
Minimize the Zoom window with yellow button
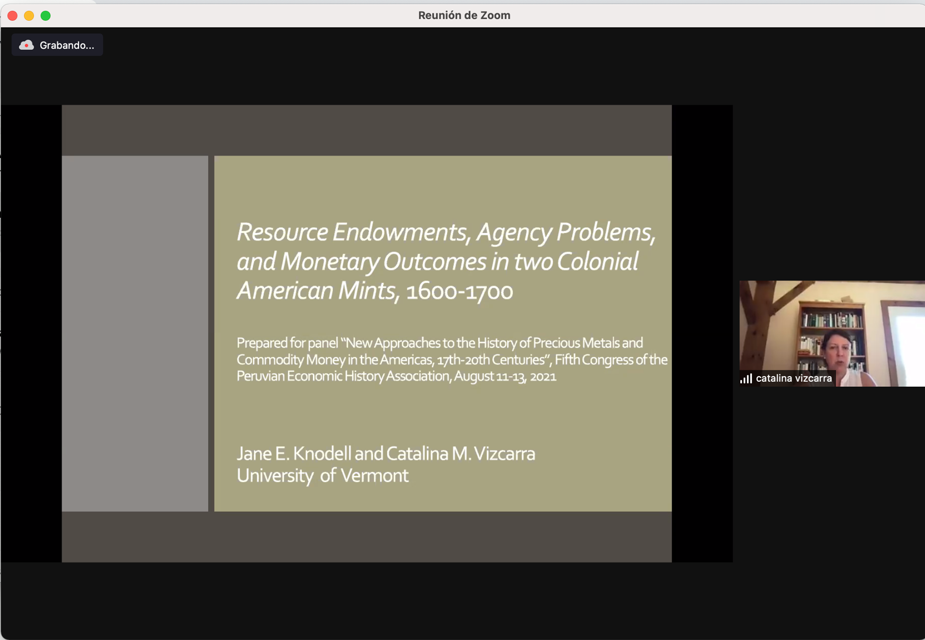[x=29, y=16]
